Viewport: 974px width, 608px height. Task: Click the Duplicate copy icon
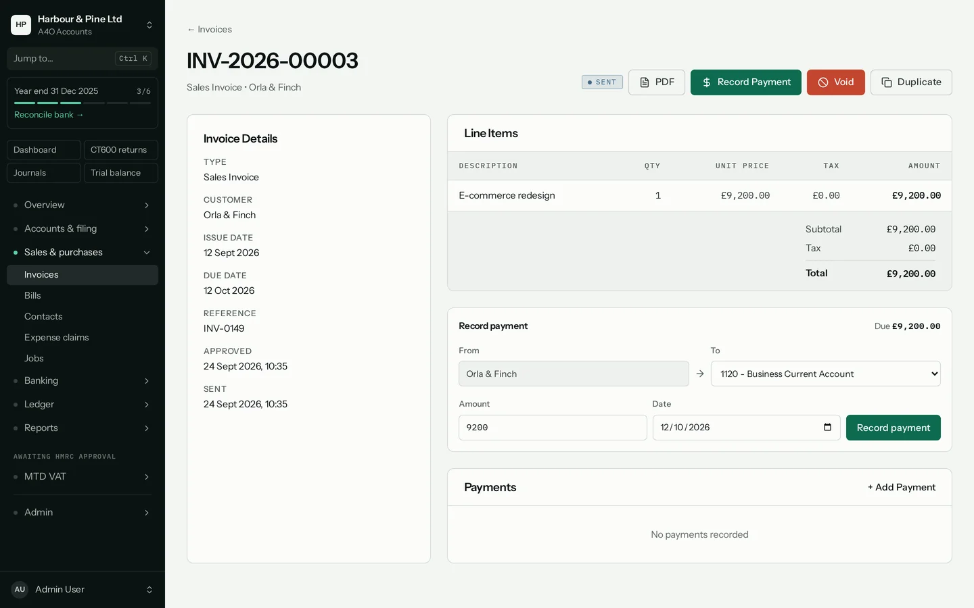tap(887, 82)
